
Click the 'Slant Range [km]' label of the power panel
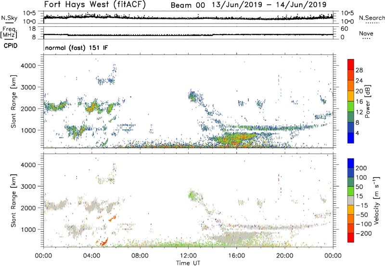pos(13,102)
